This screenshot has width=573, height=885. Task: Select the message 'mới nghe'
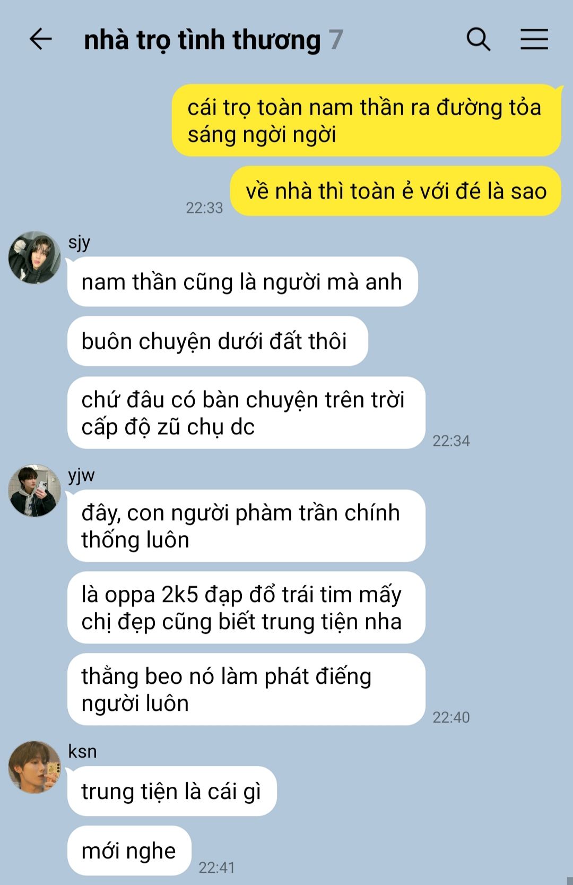point(129,850)
